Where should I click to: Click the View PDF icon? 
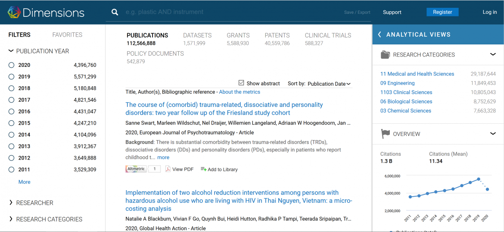pos(168,169)
